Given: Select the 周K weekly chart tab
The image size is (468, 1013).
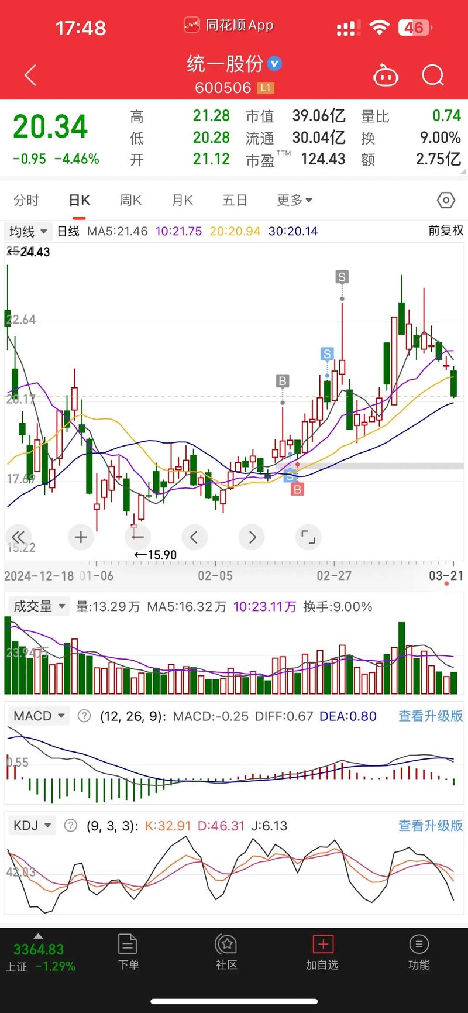Looking at the screenshot, I should (x=130, y=201).
